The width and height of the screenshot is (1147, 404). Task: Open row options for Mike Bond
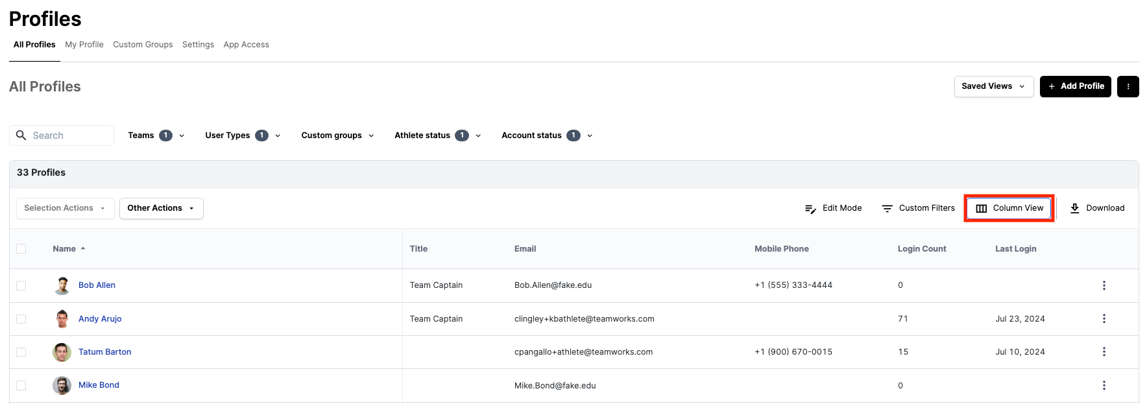(x=1104, y=385)
